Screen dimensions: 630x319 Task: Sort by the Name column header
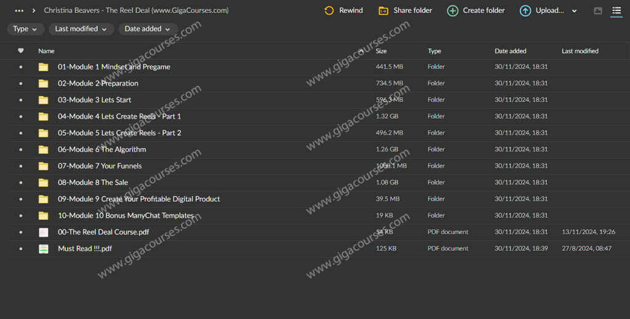tap(46, 51)
